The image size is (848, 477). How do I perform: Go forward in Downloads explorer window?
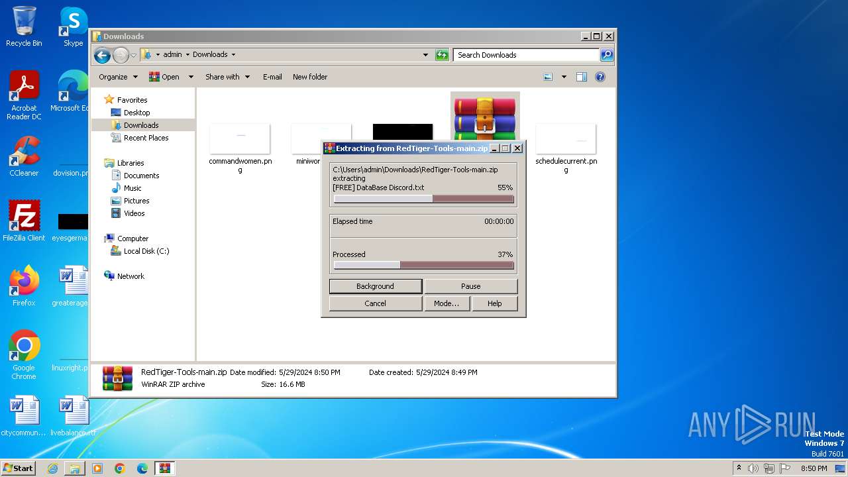click(x=121, y=55)
